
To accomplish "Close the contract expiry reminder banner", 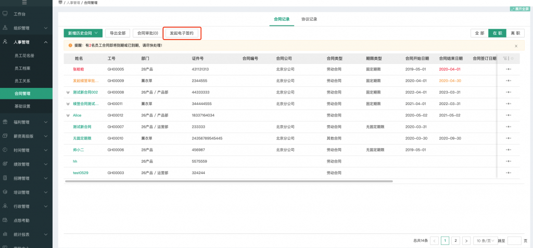I will pyautogui.click(x=516, y=46).
